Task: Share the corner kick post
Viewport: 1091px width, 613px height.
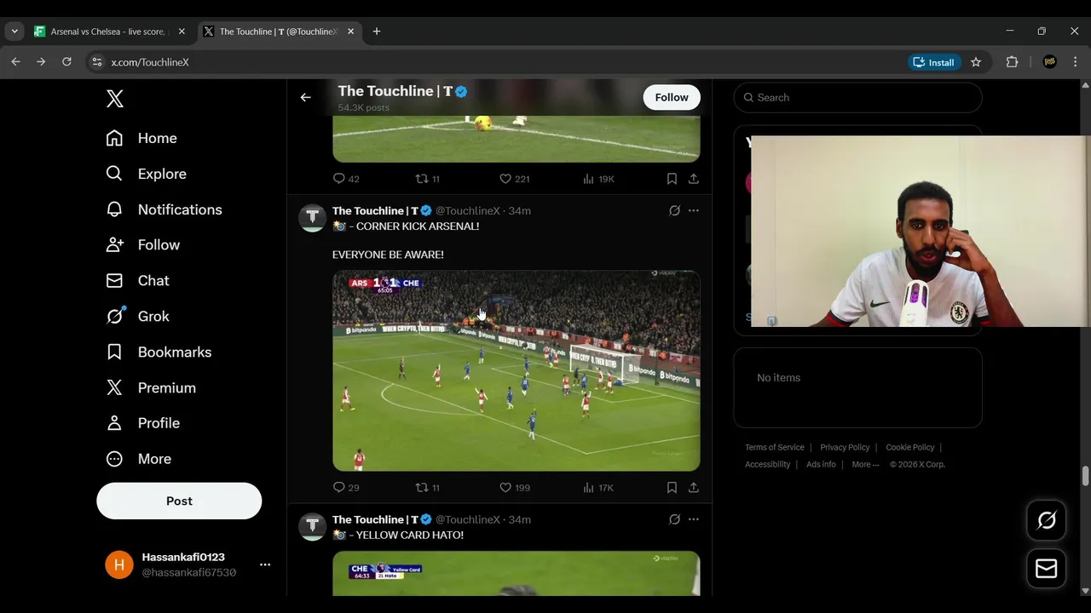Action: click(694, 488)
